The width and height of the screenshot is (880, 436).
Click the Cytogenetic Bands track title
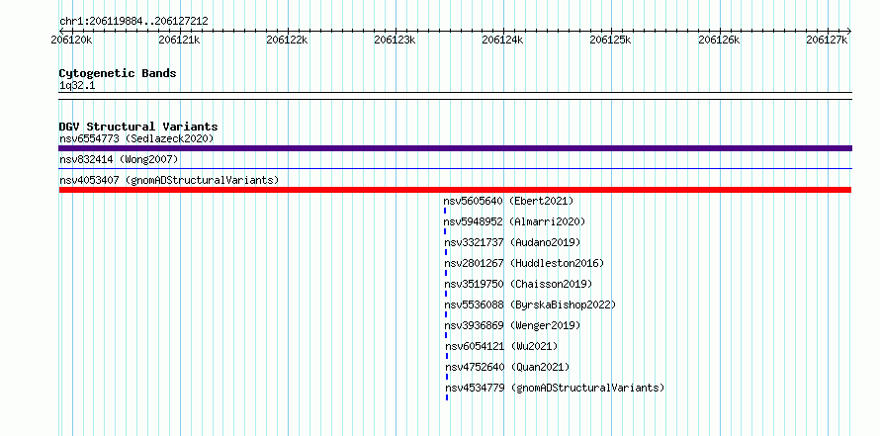(x=118, y=73)
